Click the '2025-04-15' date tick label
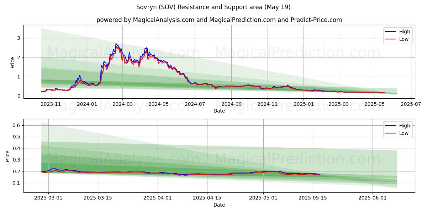 click(x=207, y=198)
